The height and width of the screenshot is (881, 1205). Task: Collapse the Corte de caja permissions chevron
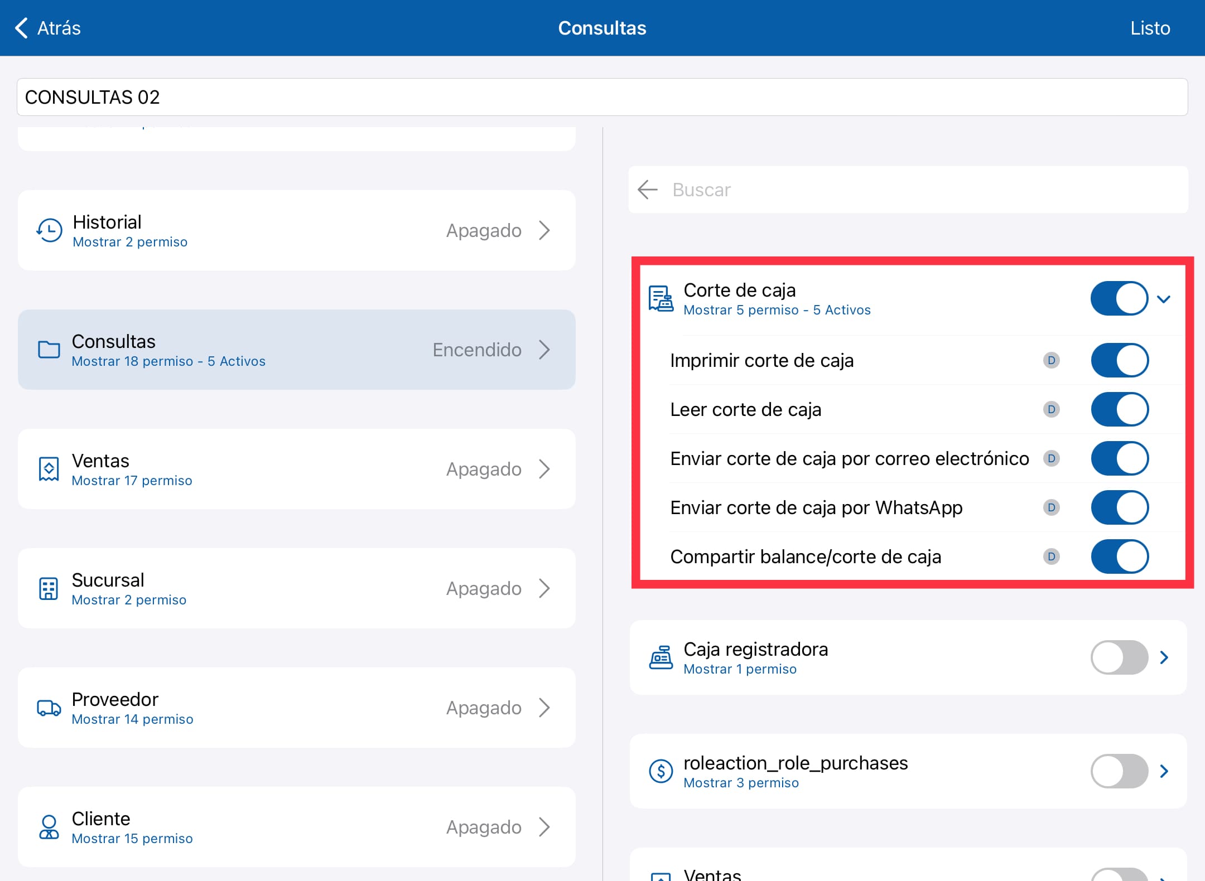click(x=1164, y=299)
